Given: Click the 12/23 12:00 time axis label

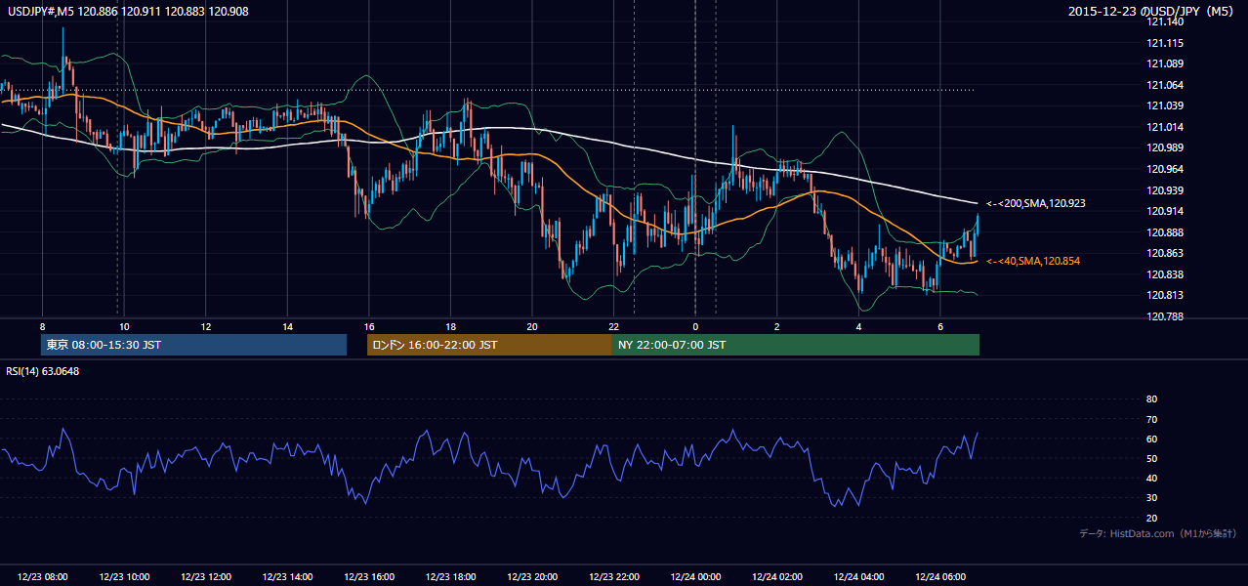Looking at the screenshot, I should pyautogui.click(x=206, y=577).
